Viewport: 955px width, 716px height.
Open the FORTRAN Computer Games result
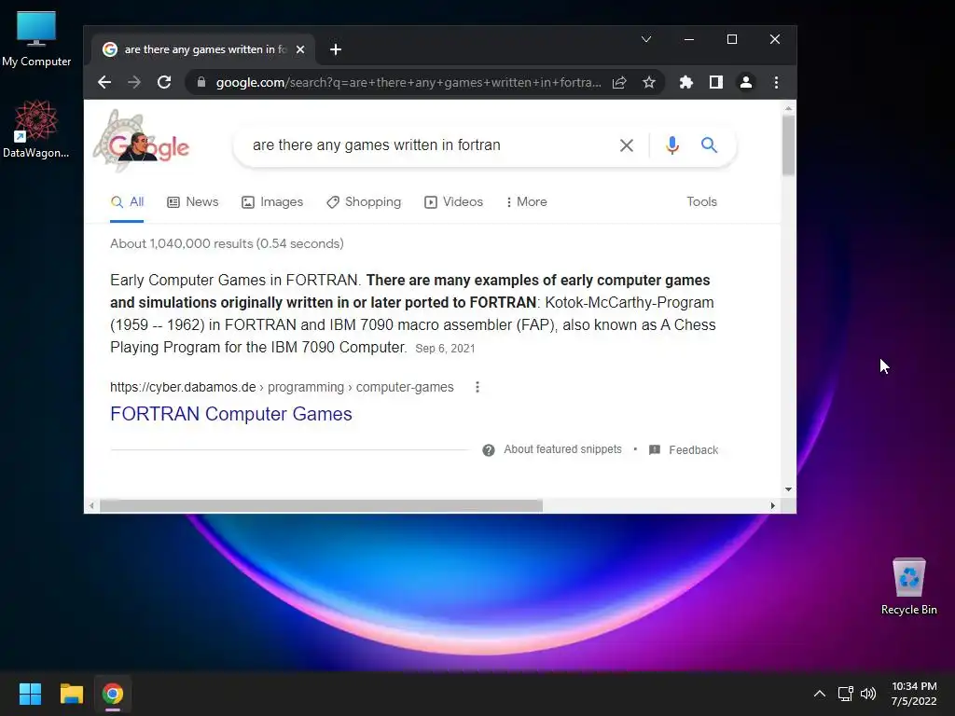[231, 414]
